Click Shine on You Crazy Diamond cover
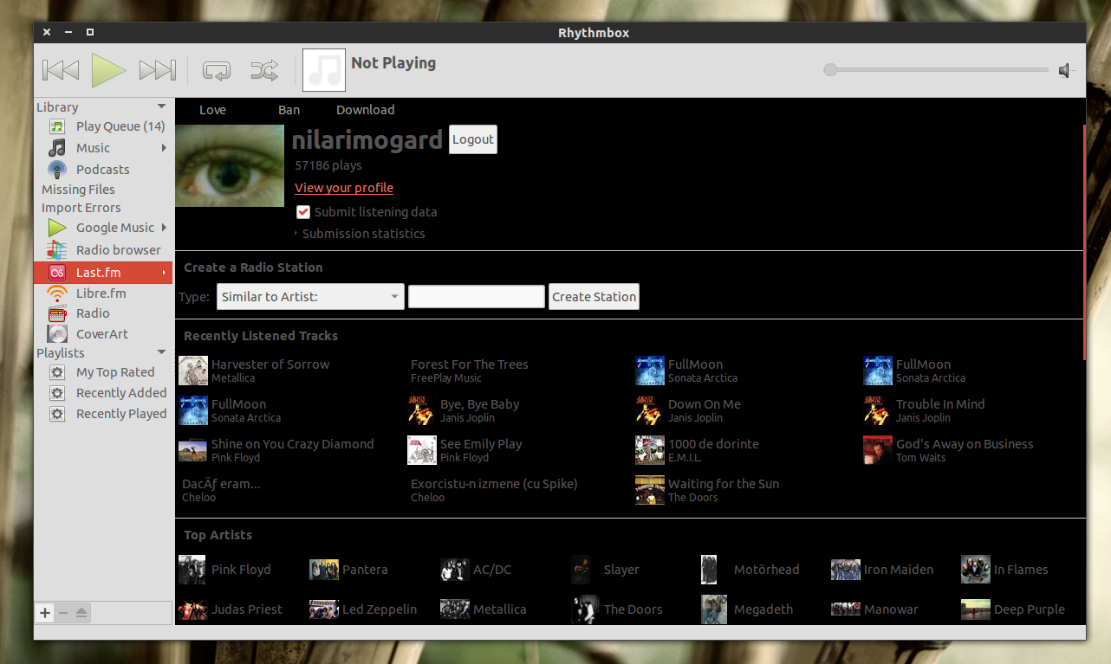 point(192,450)
